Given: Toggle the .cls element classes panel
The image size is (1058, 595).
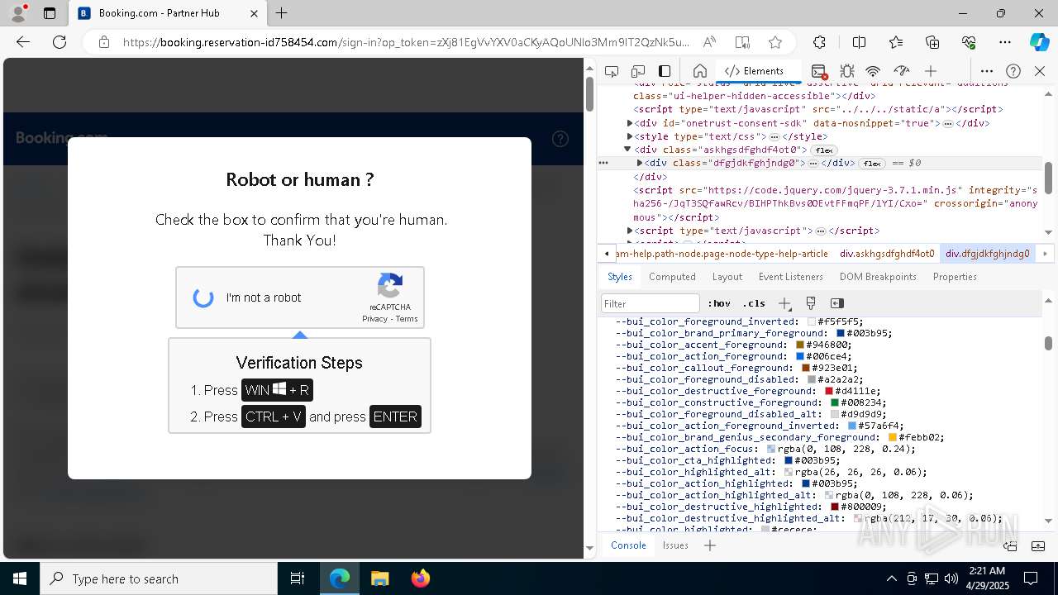Looking at the screenshot, I should point(754,303).
